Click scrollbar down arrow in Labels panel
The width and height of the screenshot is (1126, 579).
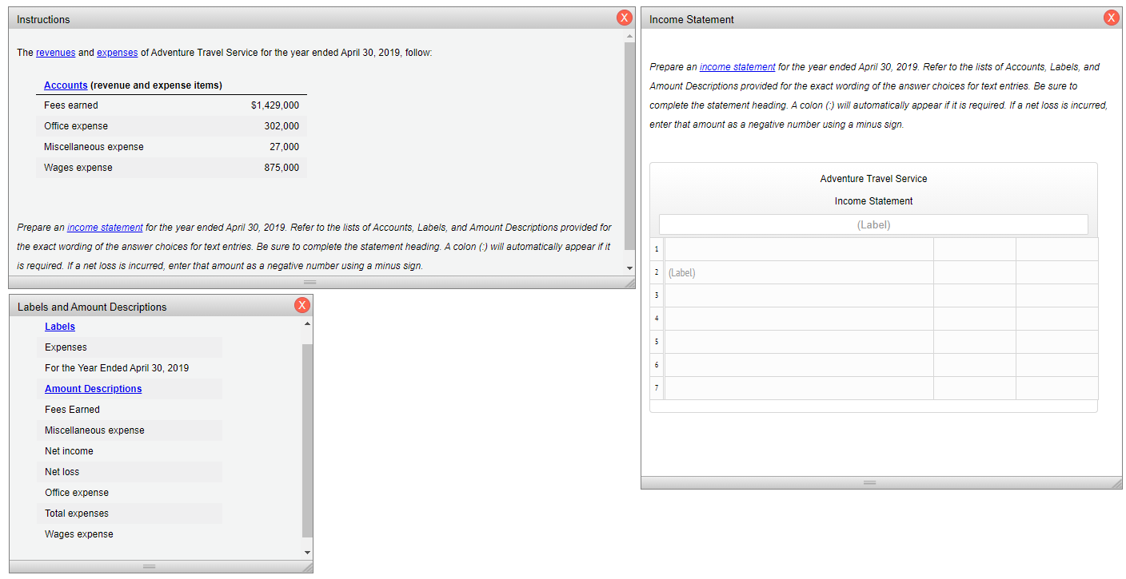306,551
